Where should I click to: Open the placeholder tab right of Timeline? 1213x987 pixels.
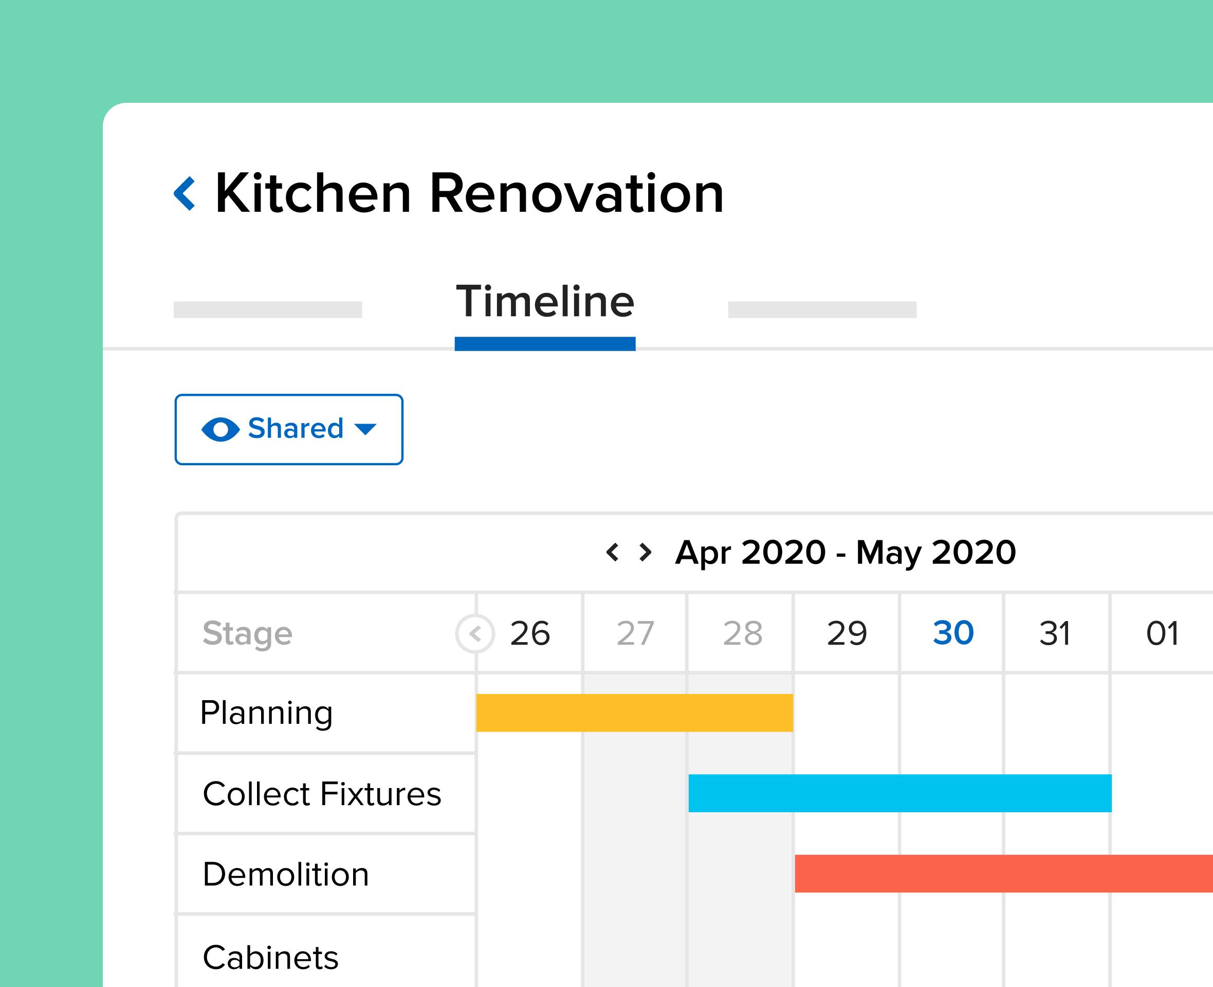(x=822, y=310)
